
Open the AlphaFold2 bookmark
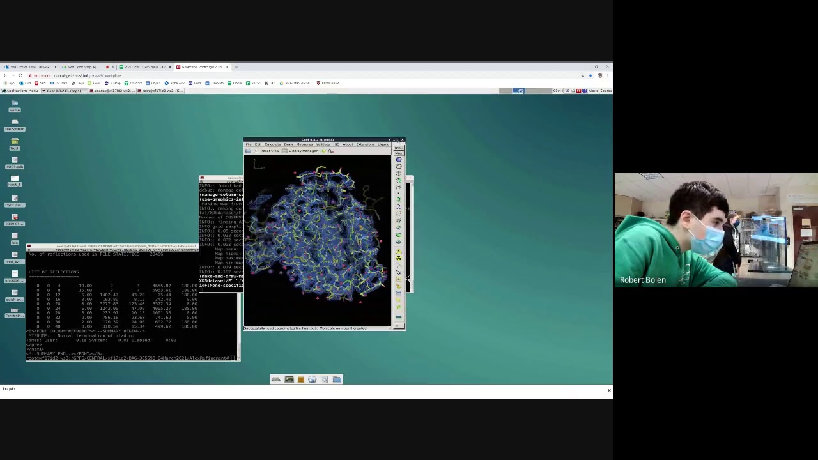(174, 83)
